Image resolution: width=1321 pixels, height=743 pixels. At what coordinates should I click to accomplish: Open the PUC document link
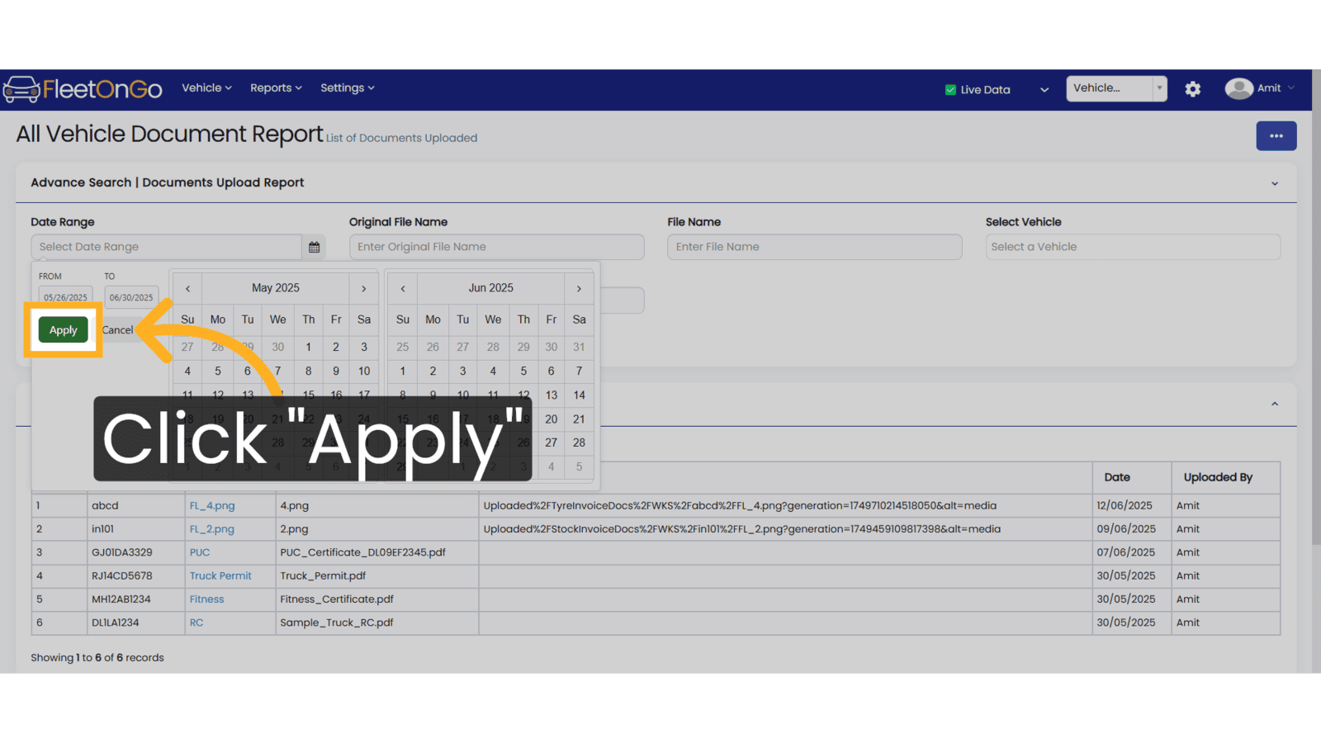click(200, 552)
